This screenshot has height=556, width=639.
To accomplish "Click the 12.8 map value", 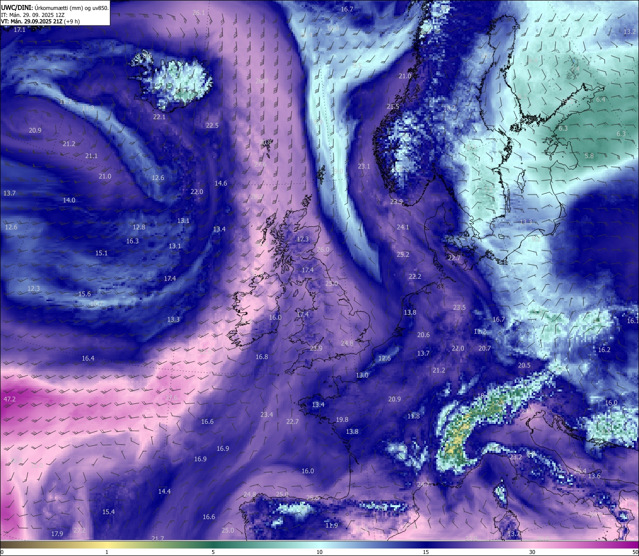I will pos(139,227).
